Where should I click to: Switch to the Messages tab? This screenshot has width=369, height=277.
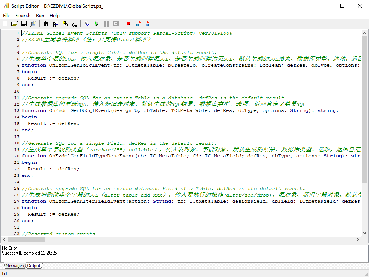click(x=14, y=266)
